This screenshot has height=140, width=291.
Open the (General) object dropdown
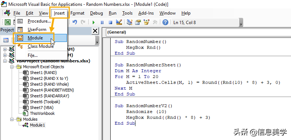[x=197, y=32]
